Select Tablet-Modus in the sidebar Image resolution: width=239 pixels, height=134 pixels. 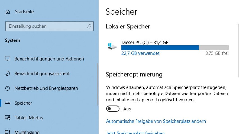coord(29,118)
